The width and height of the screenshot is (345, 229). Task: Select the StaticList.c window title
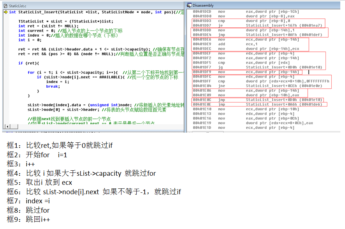click(18, 6)
